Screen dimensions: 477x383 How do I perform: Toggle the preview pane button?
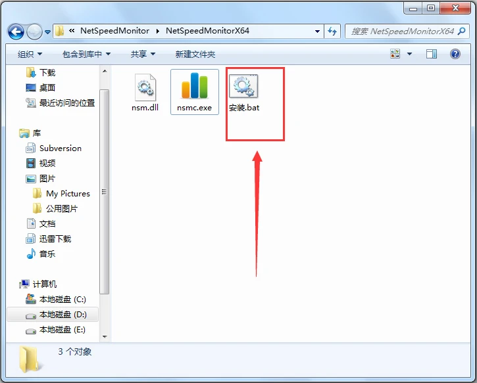click(432, 54)
